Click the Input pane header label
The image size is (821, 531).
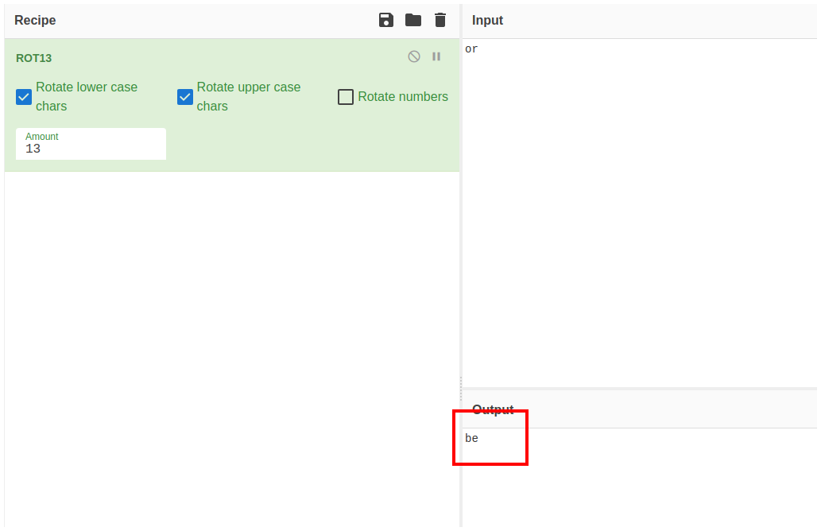tap(487, 20)
